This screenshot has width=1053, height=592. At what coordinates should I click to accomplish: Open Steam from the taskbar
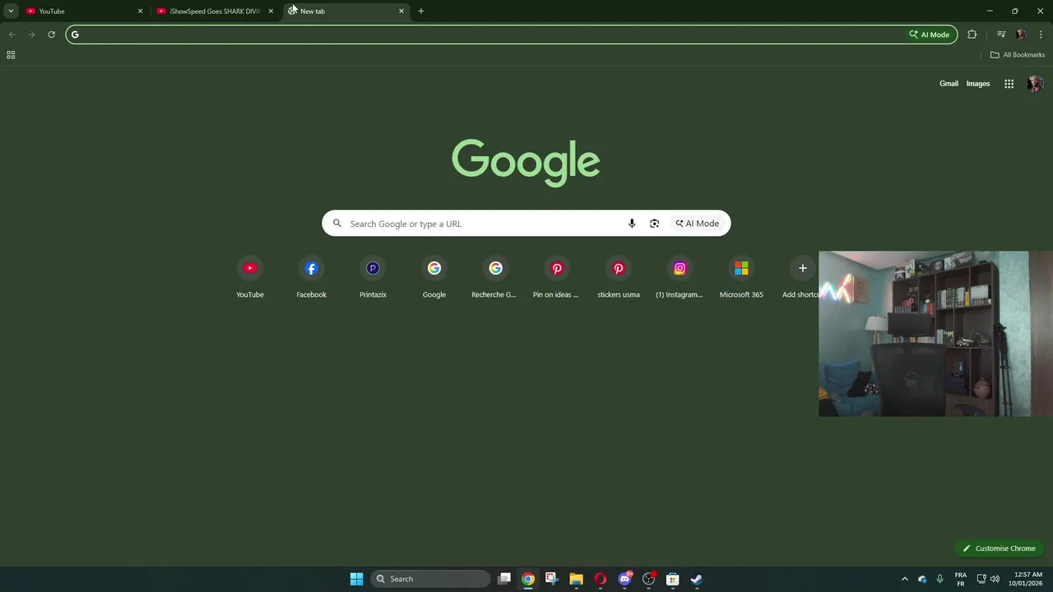(697, 579)
